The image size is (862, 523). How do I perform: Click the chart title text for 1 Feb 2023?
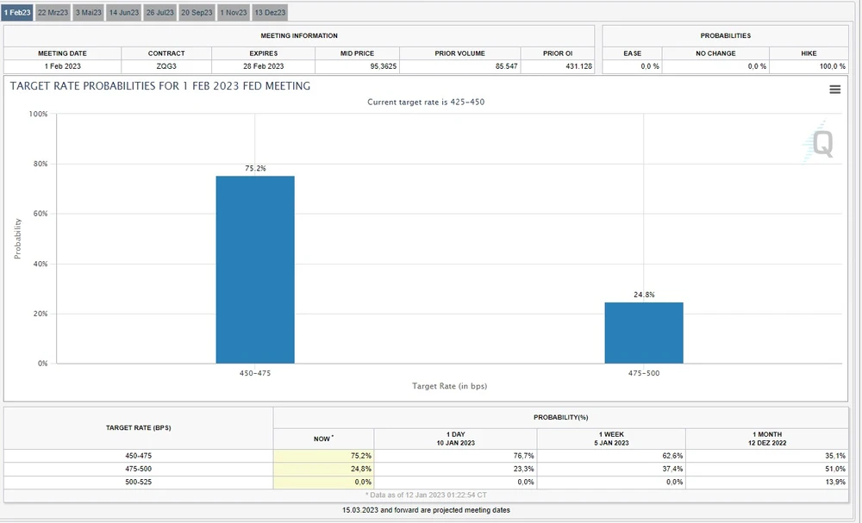point(160,86)
